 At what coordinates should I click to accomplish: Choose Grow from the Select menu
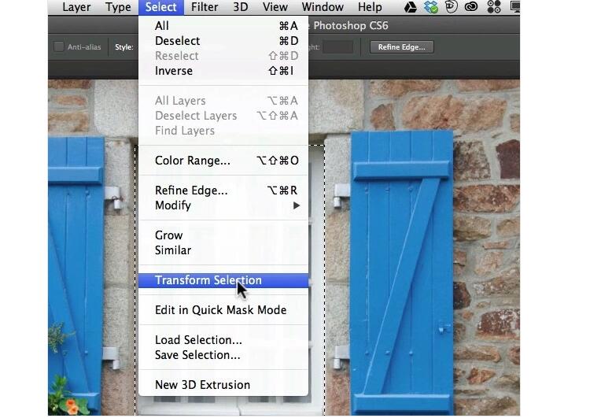[223, 235]
